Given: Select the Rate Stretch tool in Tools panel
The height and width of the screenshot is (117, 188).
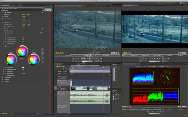Looking at the screenshot, I should coord(118,95).
